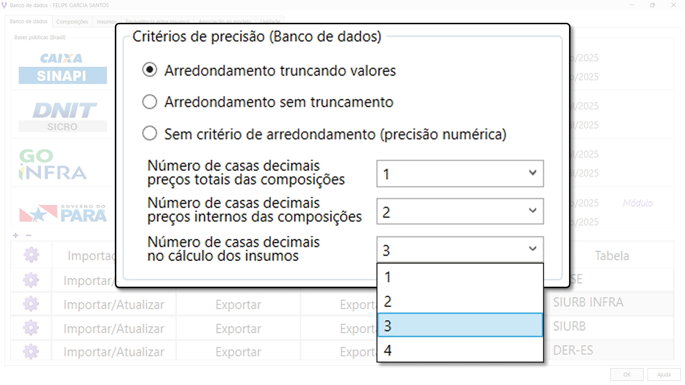Switch to the Composições tab
Viewport: 685px width, 385px height.
pos(72,21)
